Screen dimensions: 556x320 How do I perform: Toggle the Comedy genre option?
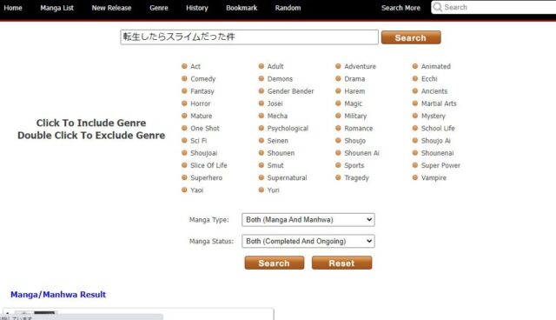(x=202, y=79)
